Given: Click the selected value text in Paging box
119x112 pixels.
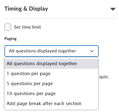Looking at the screenshot, I should [43, 51].
